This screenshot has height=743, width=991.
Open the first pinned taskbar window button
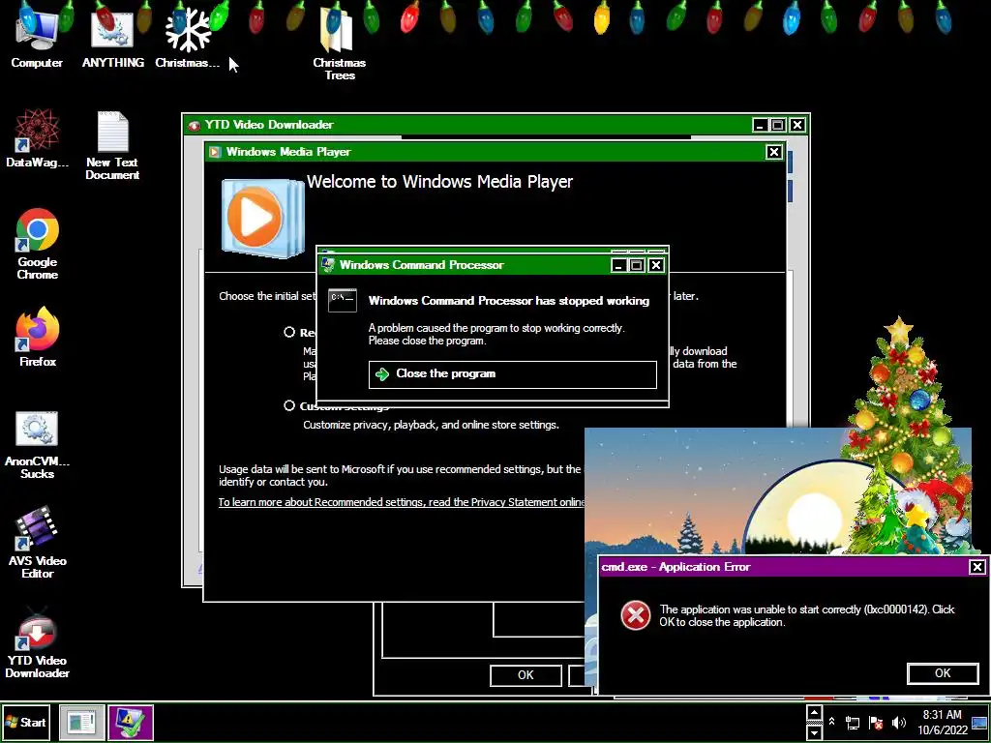[81, 722]
